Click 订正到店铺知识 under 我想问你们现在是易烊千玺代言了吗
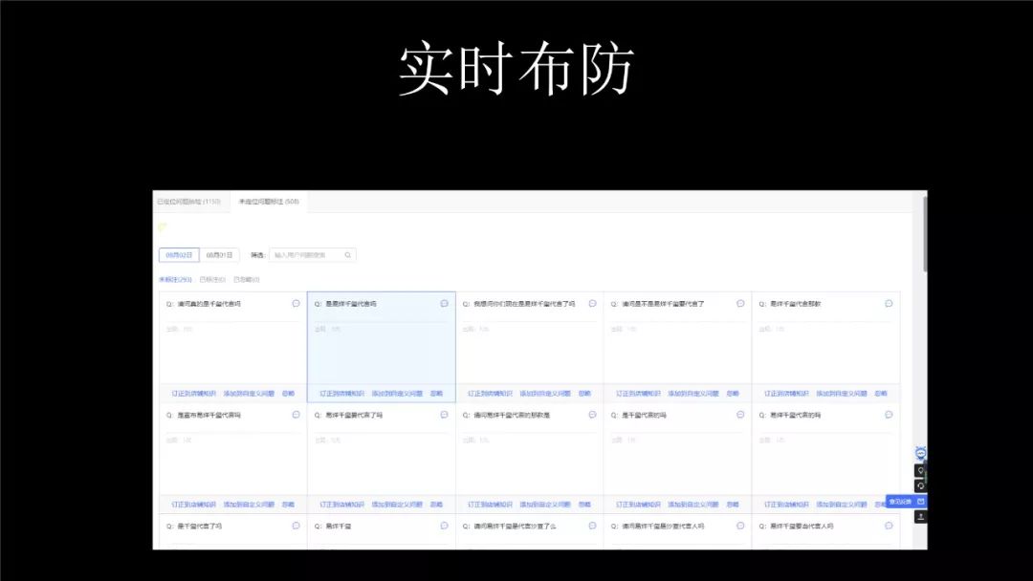 point(490,394)
